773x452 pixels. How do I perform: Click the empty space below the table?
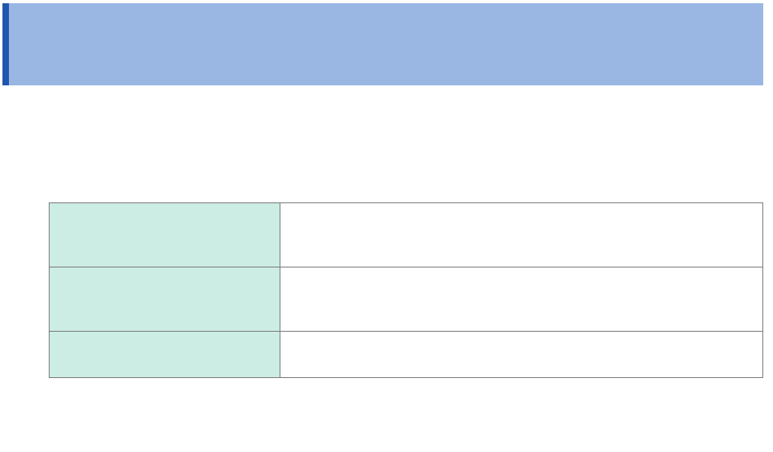click(x=386, y=415)
